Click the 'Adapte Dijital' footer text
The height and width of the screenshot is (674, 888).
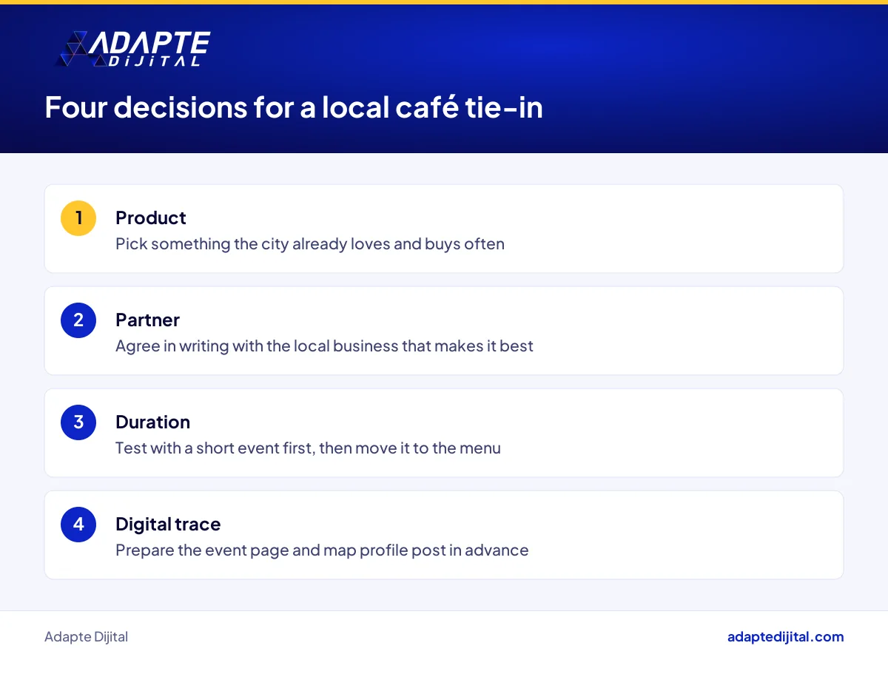(x=86, y=637)
